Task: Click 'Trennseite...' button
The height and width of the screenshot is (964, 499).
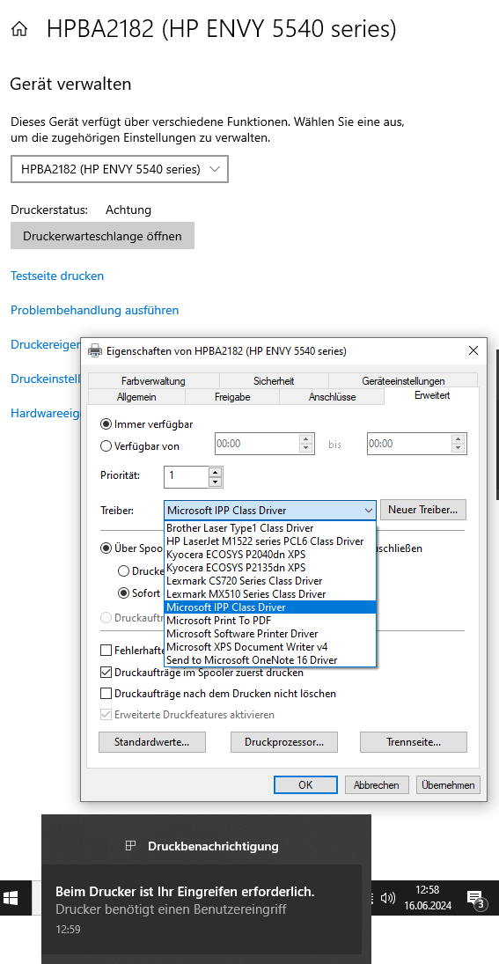Action: [x=414, y=742]
